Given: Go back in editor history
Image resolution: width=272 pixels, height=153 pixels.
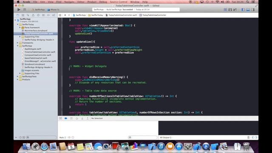Looking at the screenshot, I should coord(65,15).
